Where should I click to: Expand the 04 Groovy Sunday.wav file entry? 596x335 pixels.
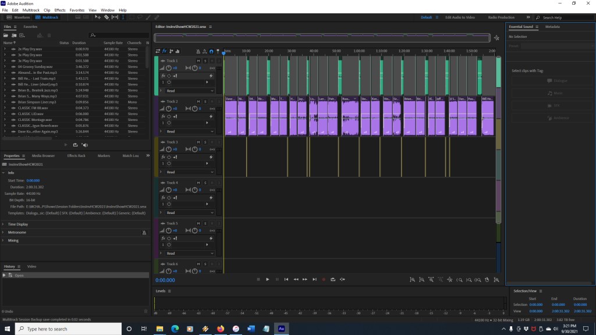pyautogui.click(x=5, y=67)
